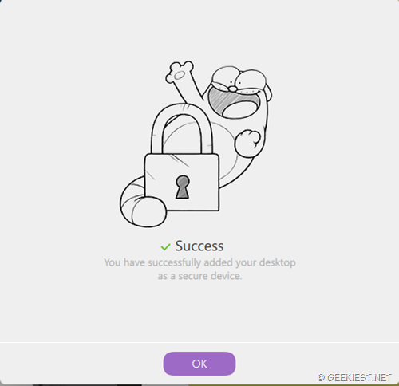Click the padlock keyhole in the illustration

point(183,187)
